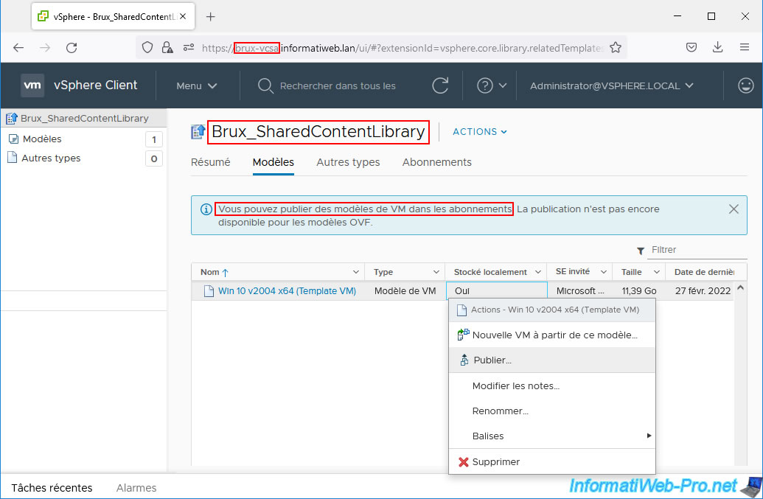Open the SE invité column chevron
The image size is (763, 499).
click(603, 272)
